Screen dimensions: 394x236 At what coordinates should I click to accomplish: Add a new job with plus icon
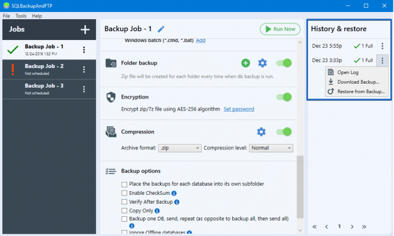pyautogui.click(x=85, y=29)
